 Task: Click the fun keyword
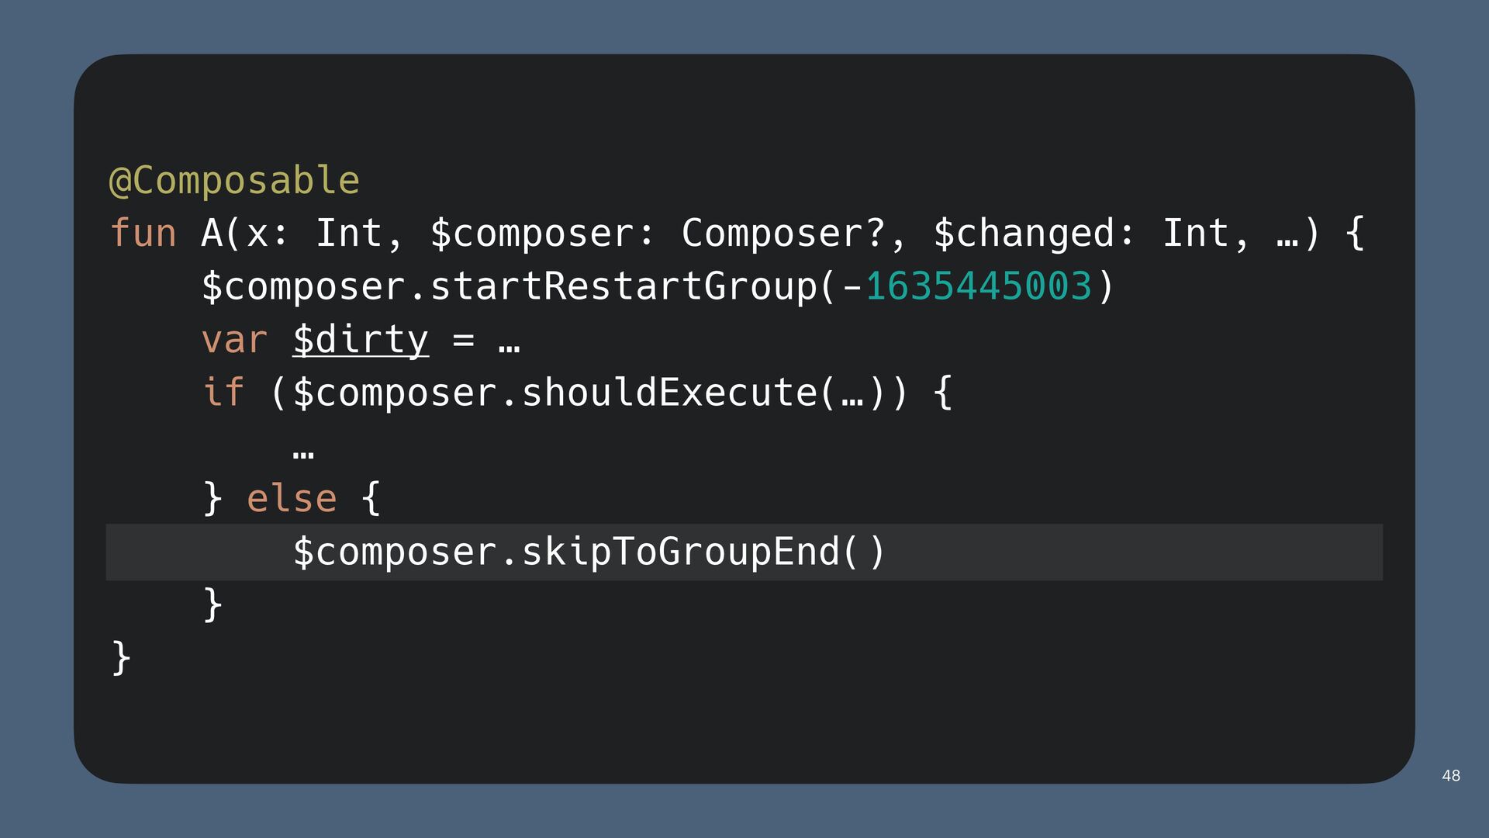click(143, 234)
